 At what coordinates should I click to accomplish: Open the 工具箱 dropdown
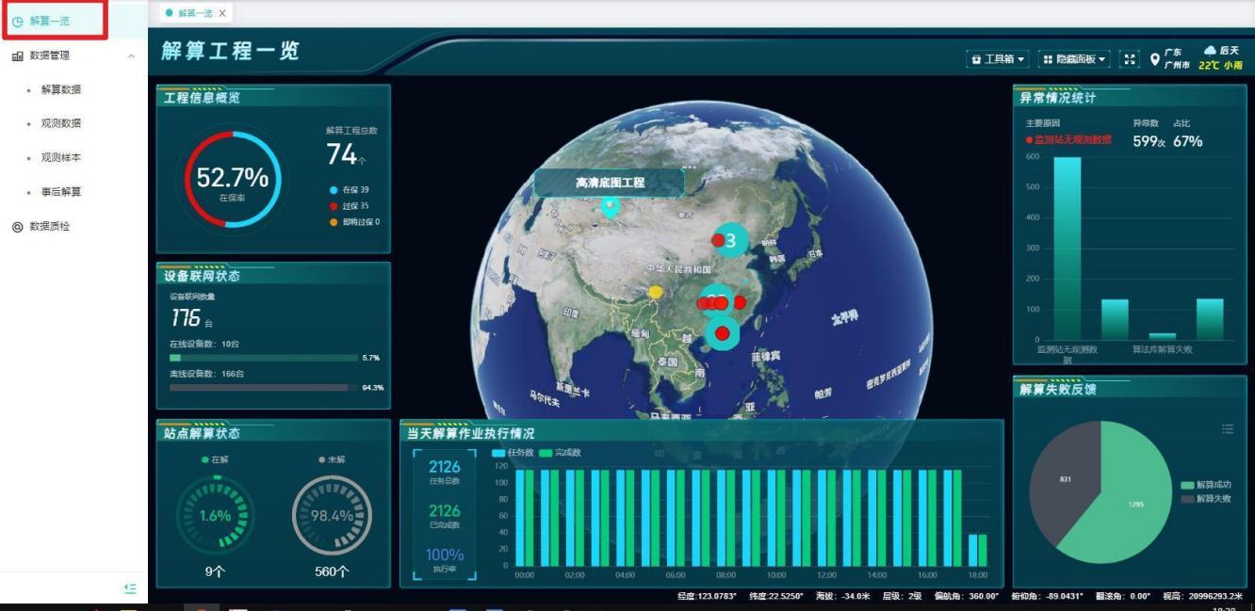(998, 59)
